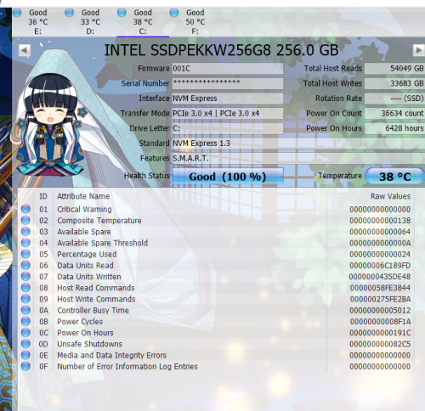Screen dimensions: 425x411
Task: Click the INTEL SSDPEKKW256G8 256.0 GB title
Action: pyautogui.click(x=221, y=50)
